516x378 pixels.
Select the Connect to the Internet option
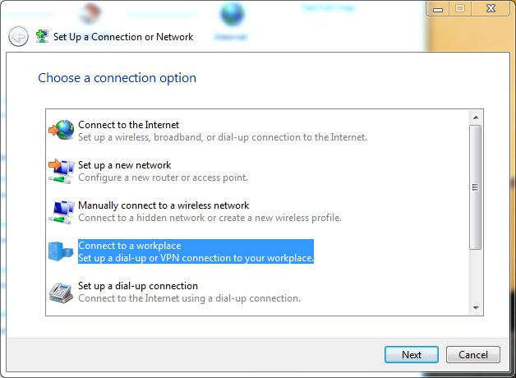(223, 131)
